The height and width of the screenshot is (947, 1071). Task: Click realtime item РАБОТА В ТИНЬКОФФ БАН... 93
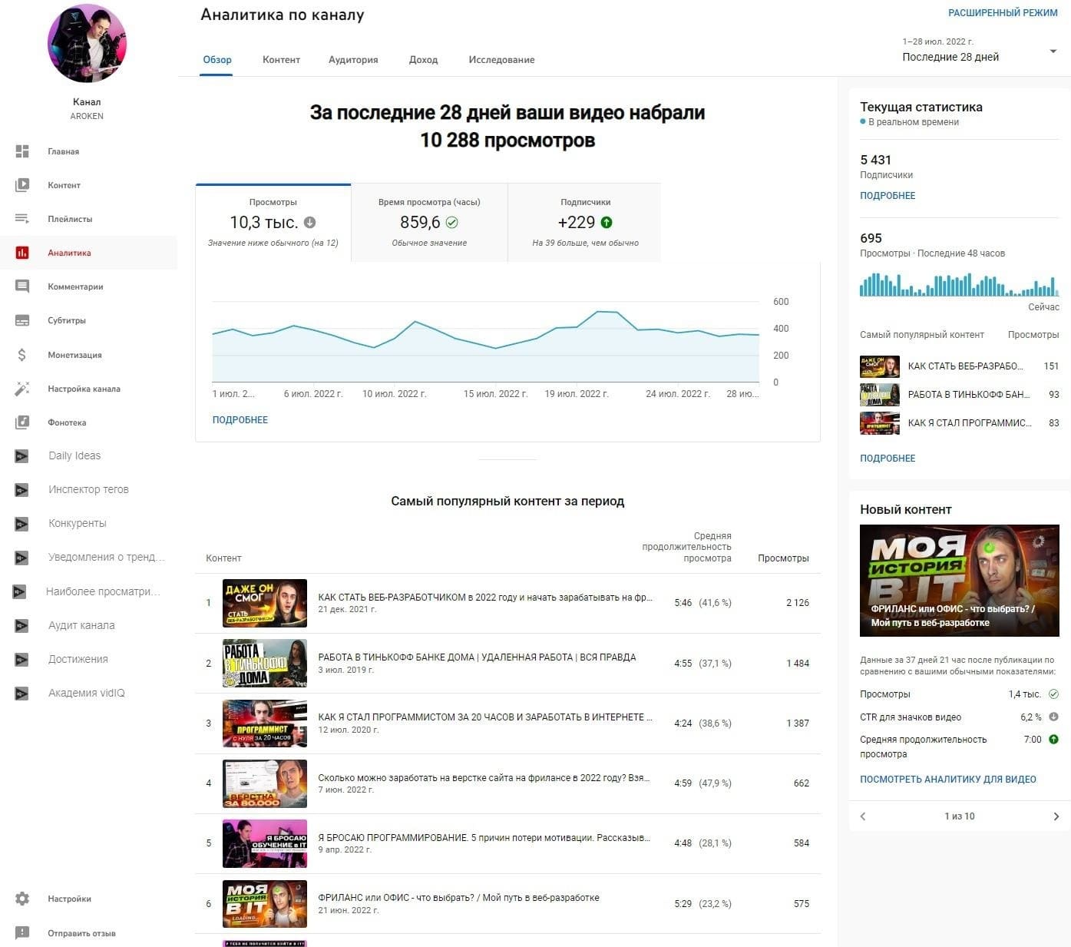pyautogui.click(x=960, y=395)
